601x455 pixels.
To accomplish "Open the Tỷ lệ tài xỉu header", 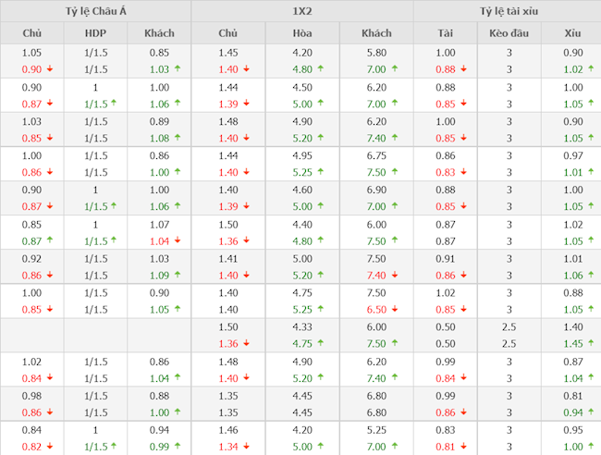I will click(507, 11).
